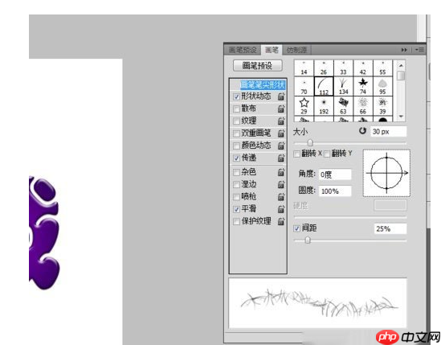Viewport: 441px width, 345px height.
Task: Toggle the lock icon for 纹理
Action: (281, 121)
